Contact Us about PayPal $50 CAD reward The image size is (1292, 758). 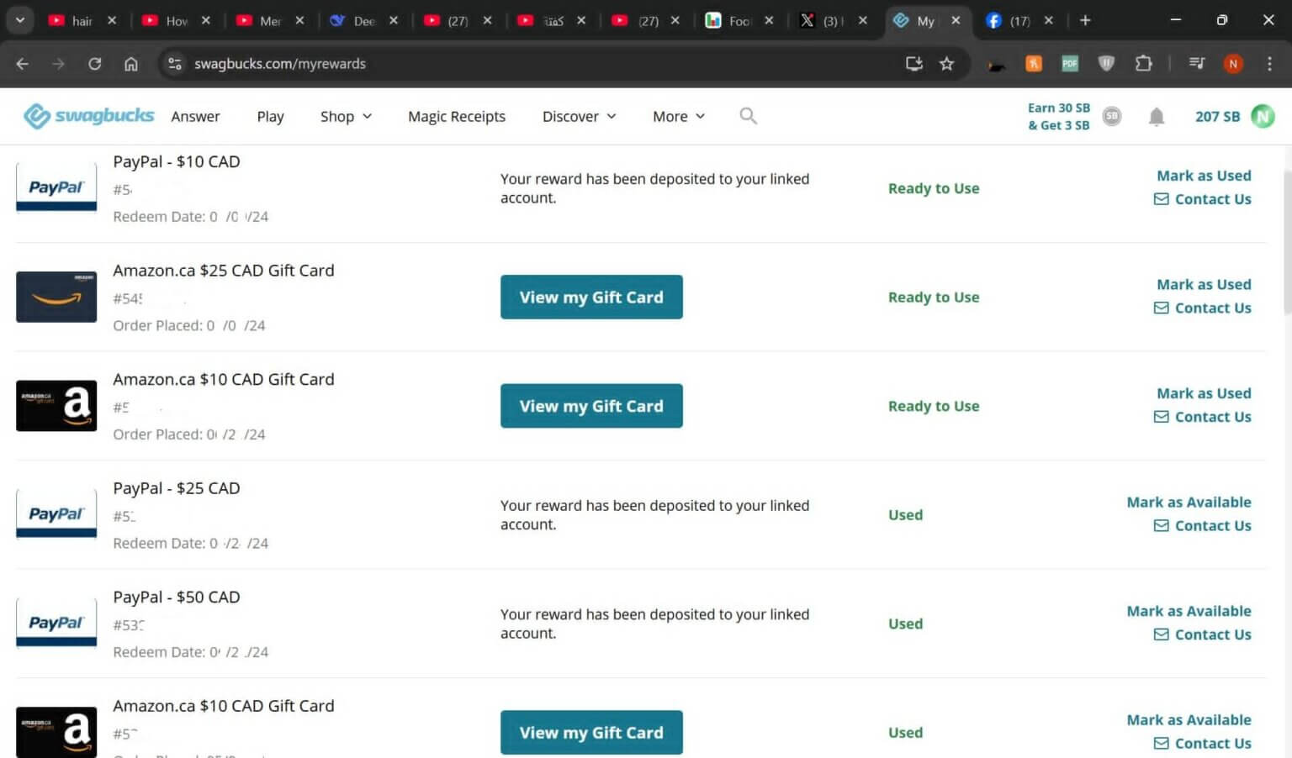[1203, 634]
